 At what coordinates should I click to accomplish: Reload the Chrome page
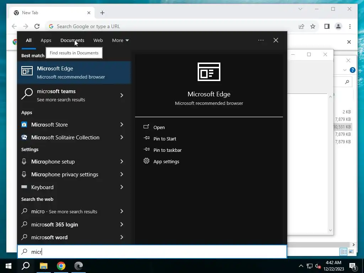click(x=37, y=26)
